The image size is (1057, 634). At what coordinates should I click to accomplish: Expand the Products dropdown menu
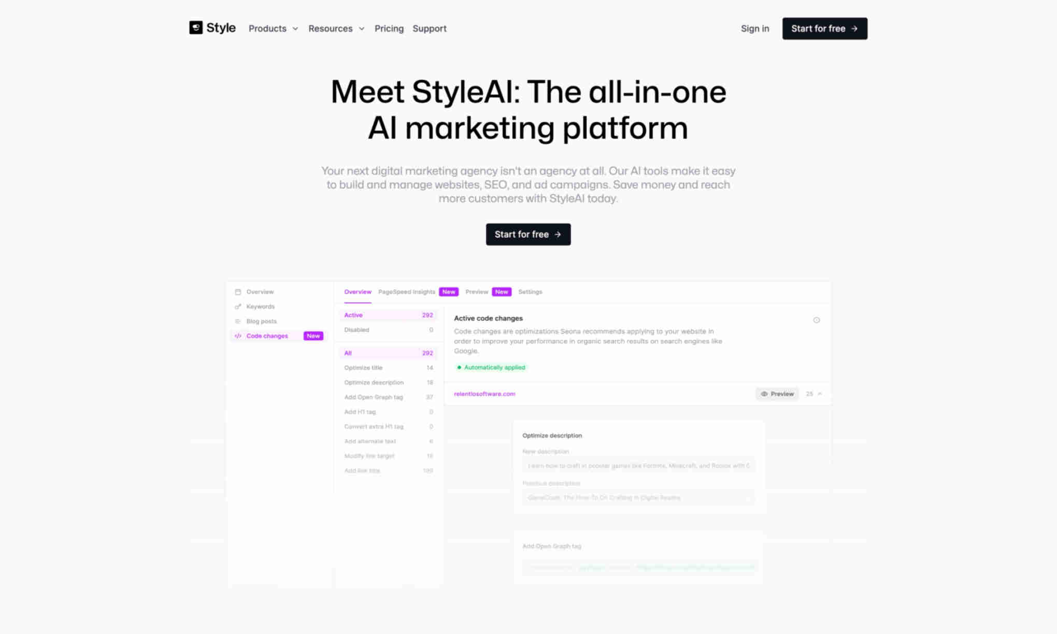coord(273,28)
